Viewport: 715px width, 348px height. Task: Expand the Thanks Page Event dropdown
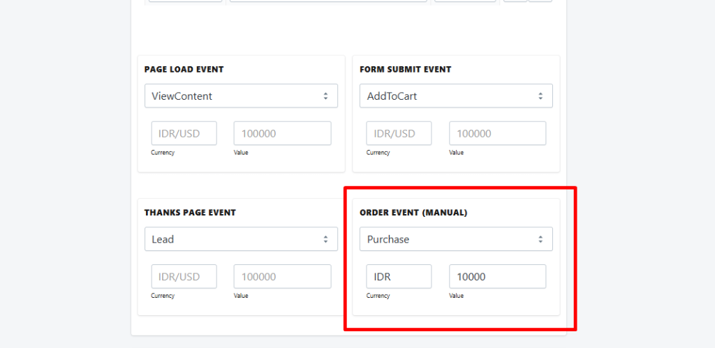(x=241, y=239)
